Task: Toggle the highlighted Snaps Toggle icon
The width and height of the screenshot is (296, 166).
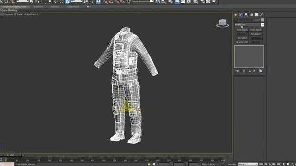Action: 99,1
